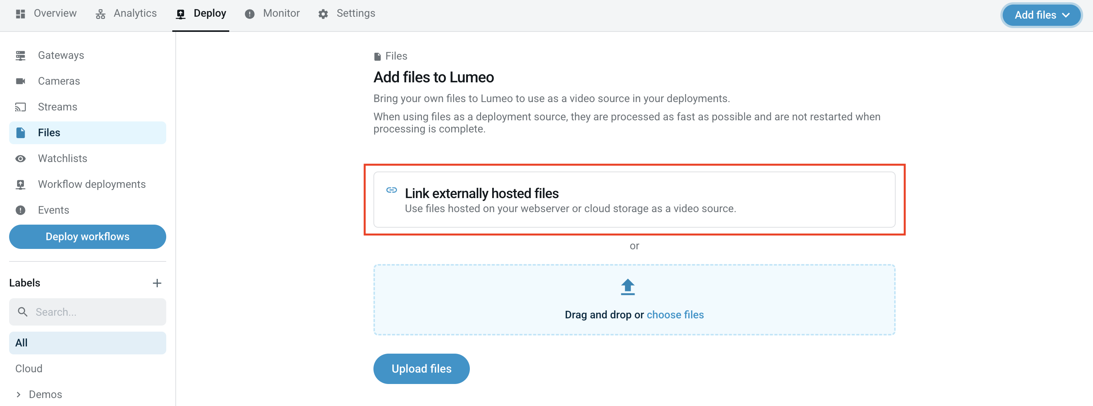This screenshot has width=1093, height=406.
Task: Open Events in the sidebar
Action: (x=87, y=210)
